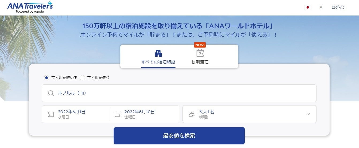
Task: Click the check-in calendar icon
Action: 51,114
